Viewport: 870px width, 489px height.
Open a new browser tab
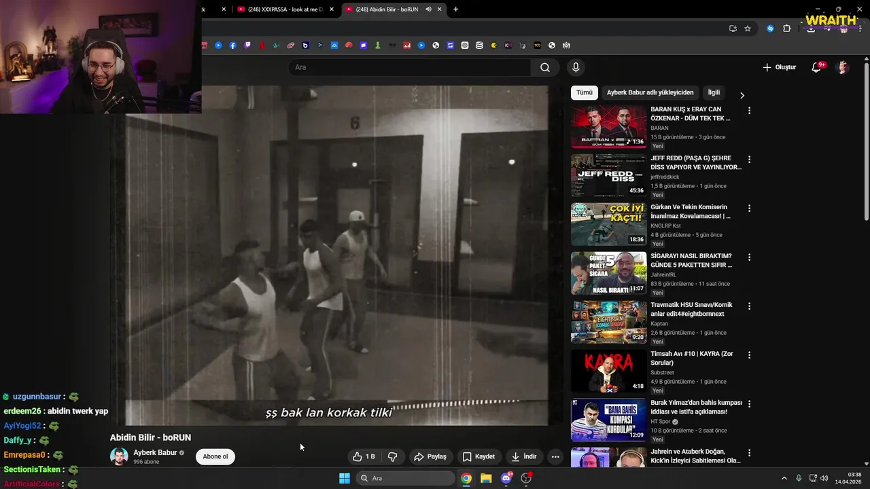coord(455,9)
